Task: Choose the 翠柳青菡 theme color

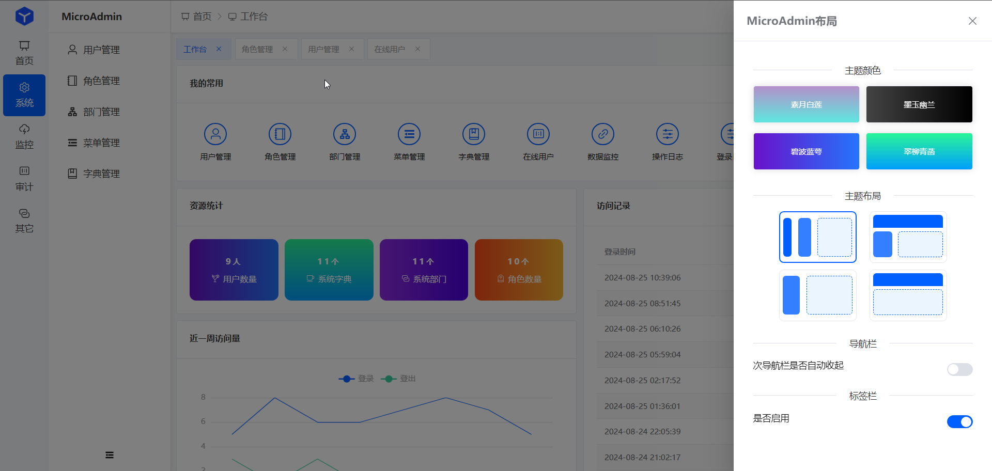Action: pyautogui.click(x=919, y=151)
